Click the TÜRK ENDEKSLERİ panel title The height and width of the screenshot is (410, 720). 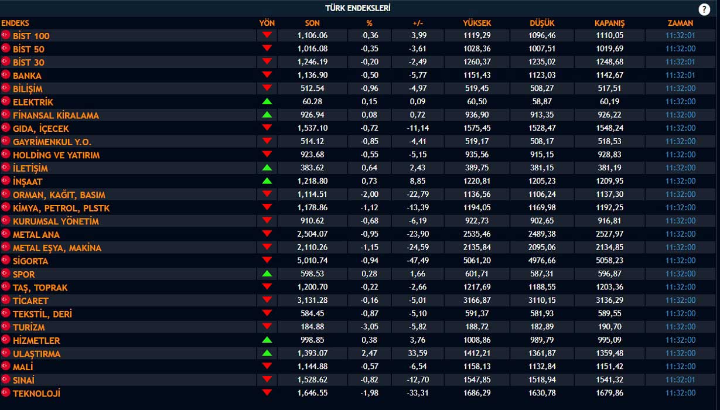click(358, 8)
